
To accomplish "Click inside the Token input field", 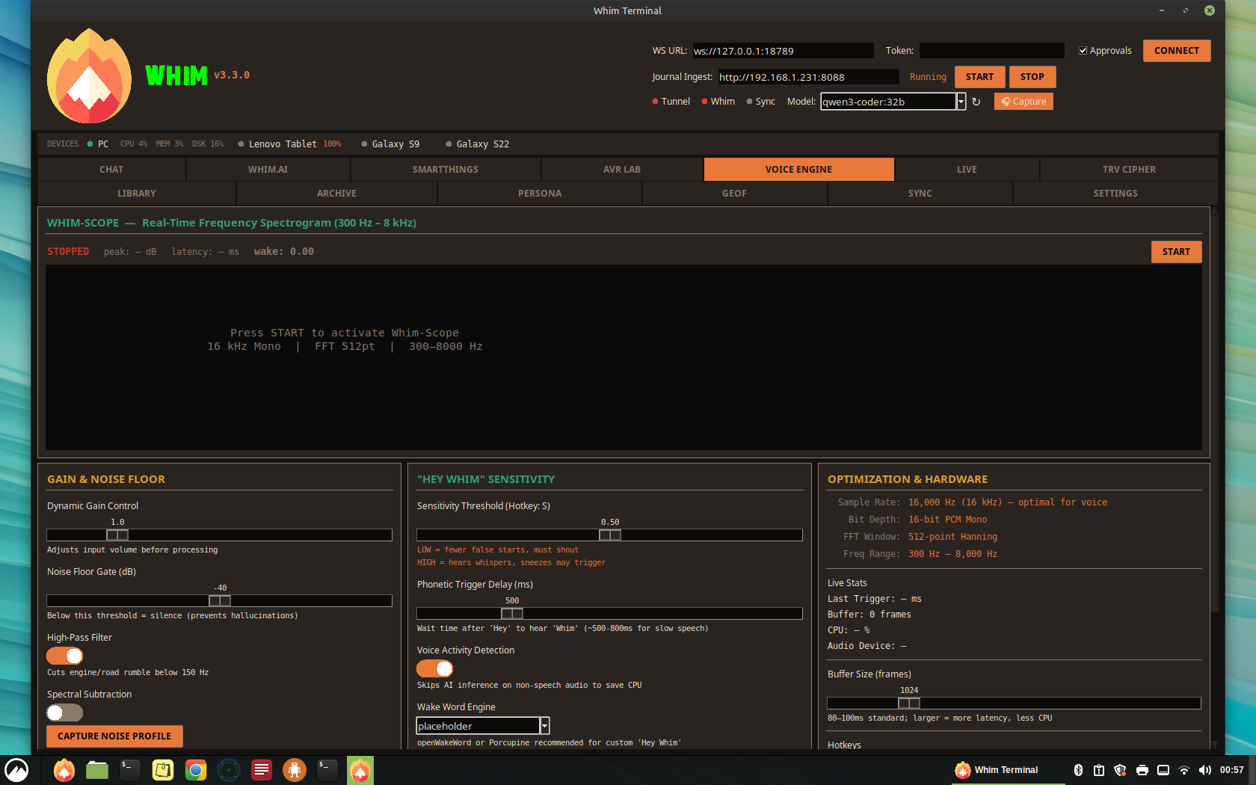I will 991,50.
